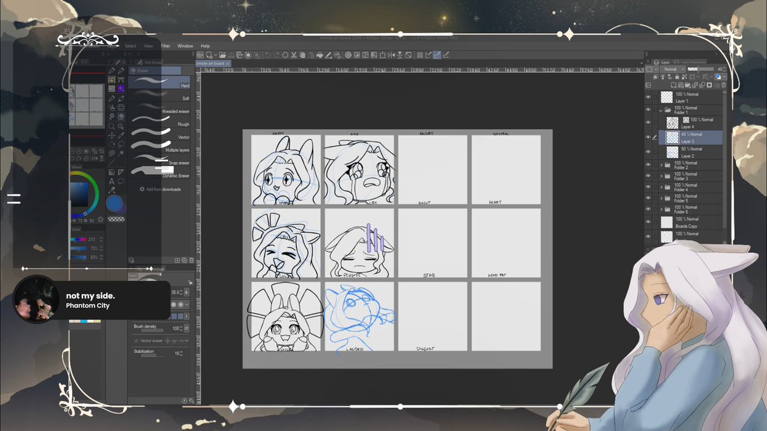
Task: Open the layer color dropdown arrow
Action: pyautogui.click(x=725, y=77)
